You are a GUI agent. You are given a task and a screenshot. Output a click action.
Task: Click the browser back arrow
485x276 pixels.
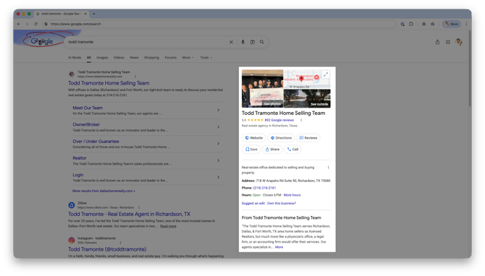tap(19, 24)
